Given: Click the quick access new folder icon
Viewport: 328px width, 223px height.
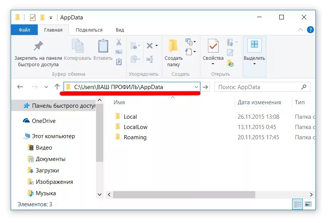Looking at the screenshot, I should 42,18.
